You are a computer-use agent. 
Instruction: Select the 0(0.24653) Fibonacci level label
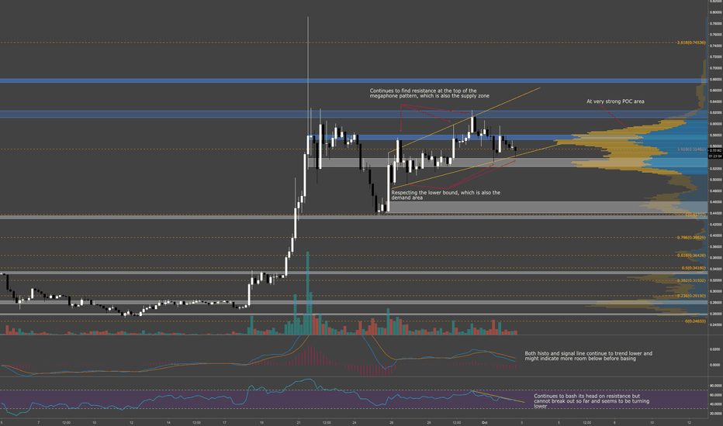tap(695, 321)
